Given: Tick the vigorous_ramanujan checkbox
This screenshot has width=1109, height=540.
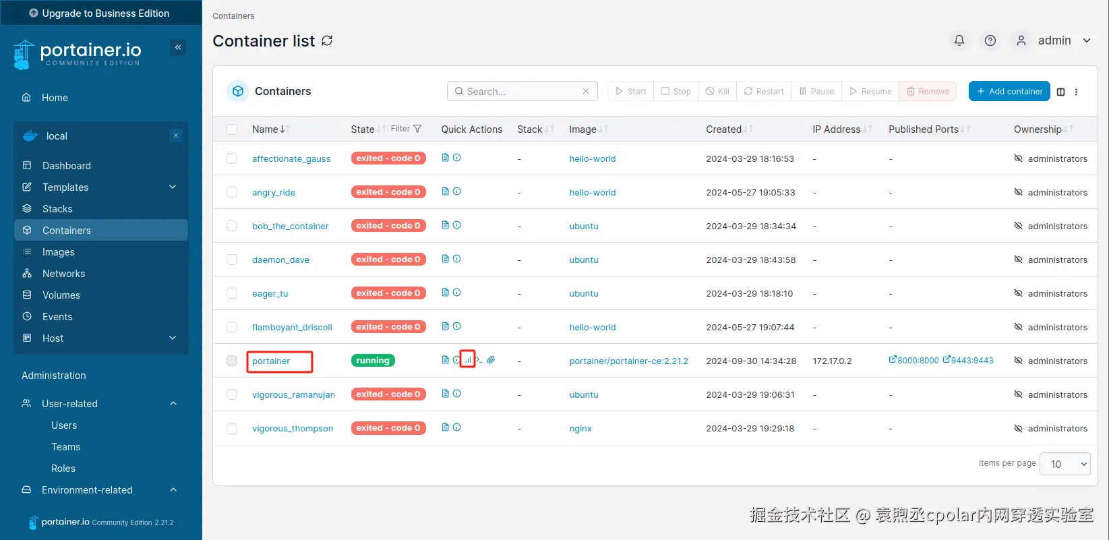Looking at the screenshot, I should (x=232, y=394).
